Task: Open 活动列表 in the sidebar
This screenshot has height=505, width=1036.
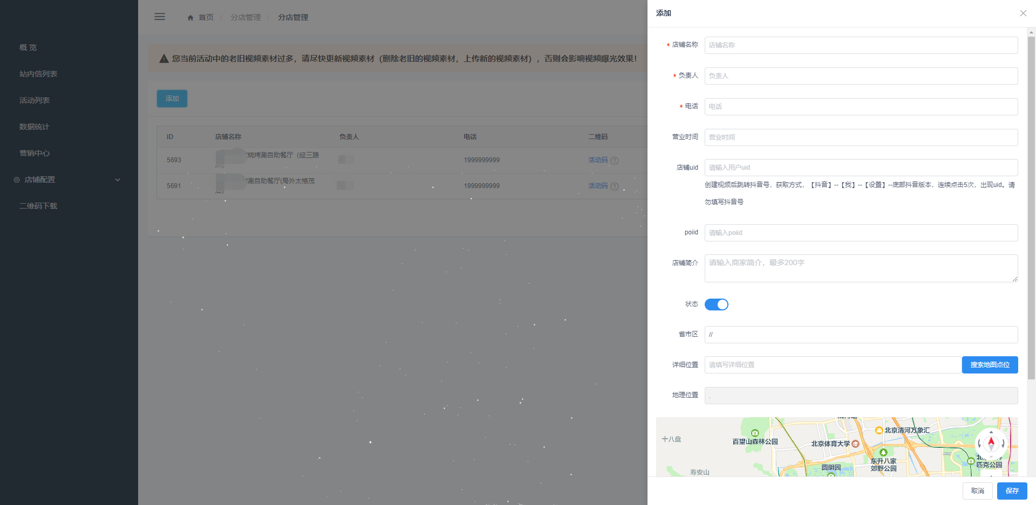Action: (35, 100)
